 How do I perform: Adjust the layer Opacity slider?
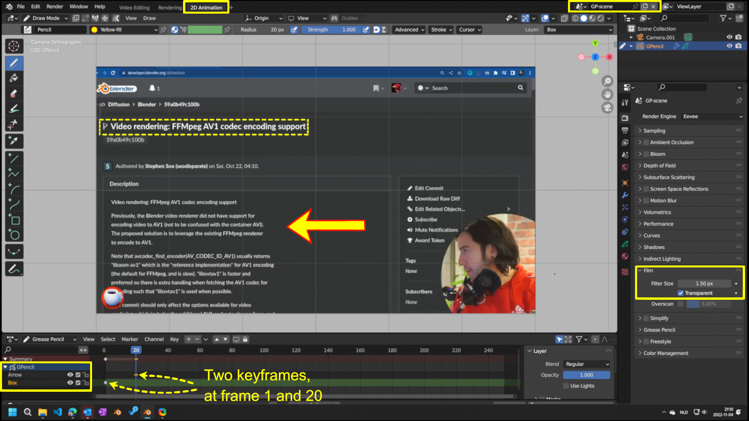586,375
